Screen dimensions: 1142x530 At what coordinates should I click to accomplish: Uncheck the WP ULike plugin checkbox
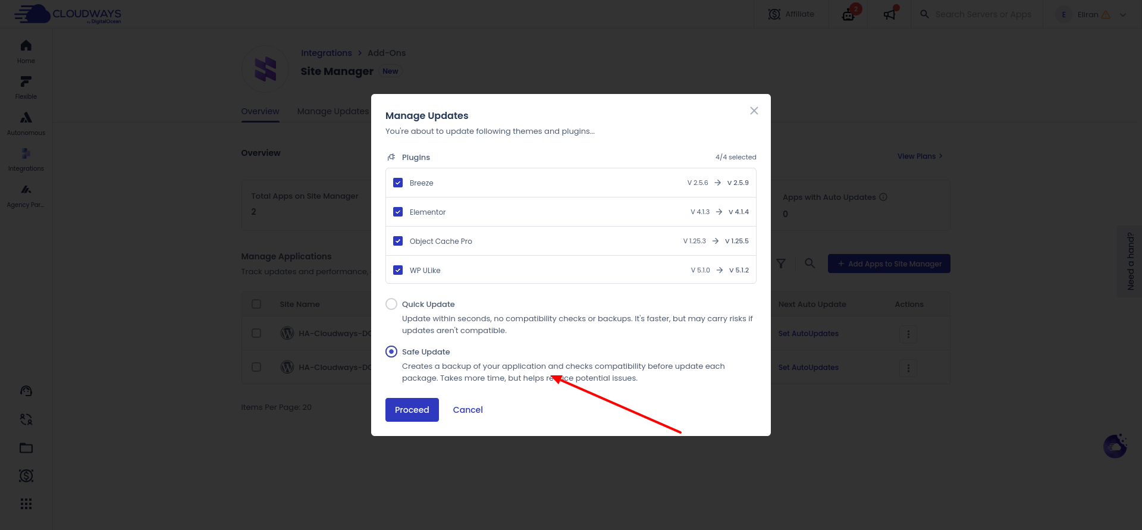398,270
